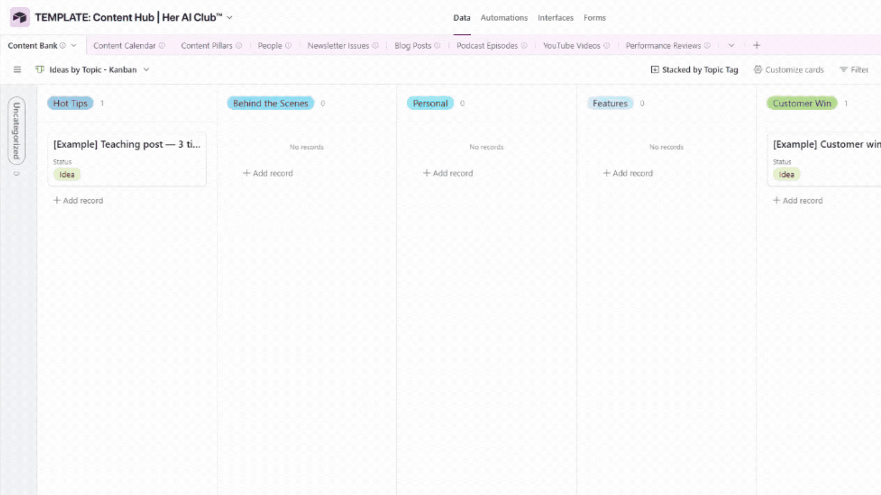This screenshot has height=495, width=881.
Task: Add record to Behind the Scenes stack
Action: pyautogui.click(x=268, y=173)
